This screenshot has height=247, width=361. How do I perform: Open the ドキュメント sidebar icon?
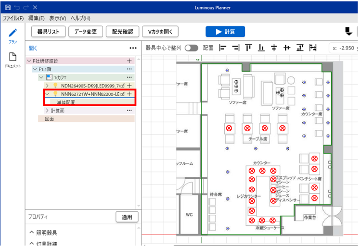pyautogui.click(x=13, y=58)
